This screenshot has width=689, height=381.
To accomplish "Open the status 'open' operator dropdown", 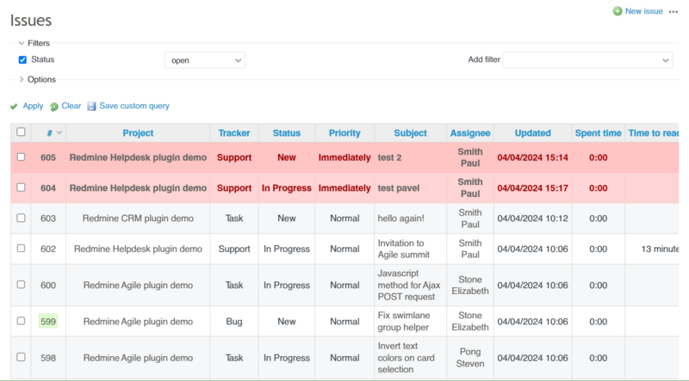I will click(205, 60).
